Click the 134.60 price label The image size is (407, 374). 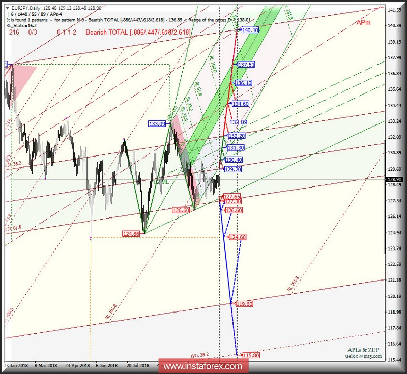(241, 104)
